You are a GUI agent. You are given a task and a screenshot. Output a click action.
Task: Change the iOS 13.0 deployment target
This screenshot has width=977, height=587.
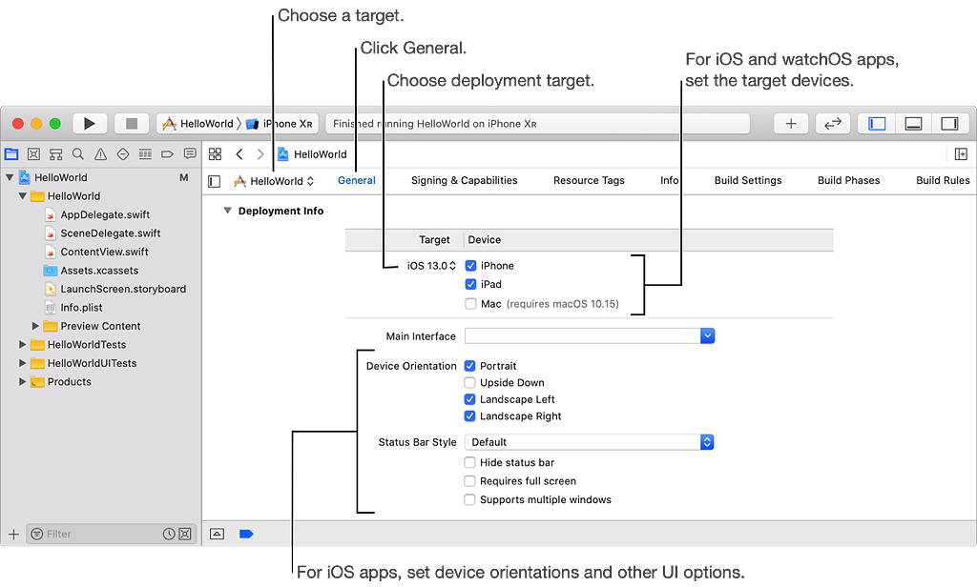431,266
